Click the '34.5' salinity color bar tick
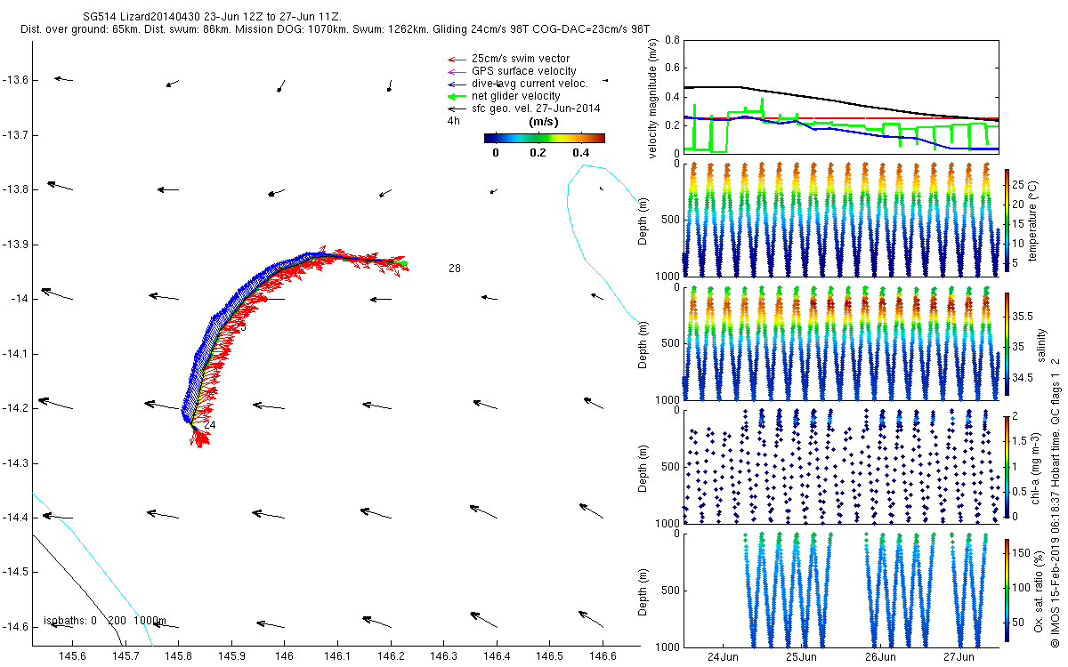 pos(1021,378)
